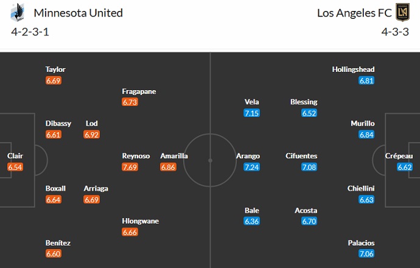
Task: Click the Minnesota United team crest icon
Action: tap(18, 12)
